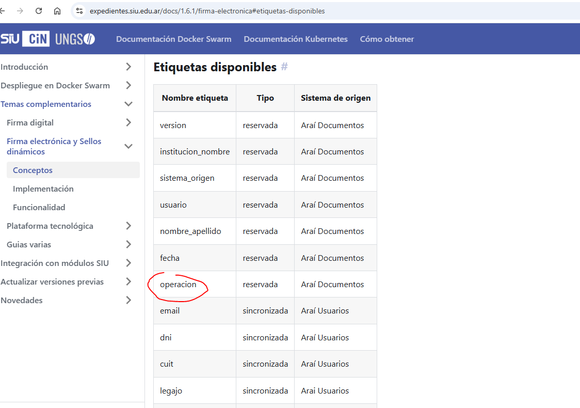Viewport: 580px width, 408px height.
Task: Click the hash anchor beside Etiquetas disponibles
Action: click(x=284, y=67)
